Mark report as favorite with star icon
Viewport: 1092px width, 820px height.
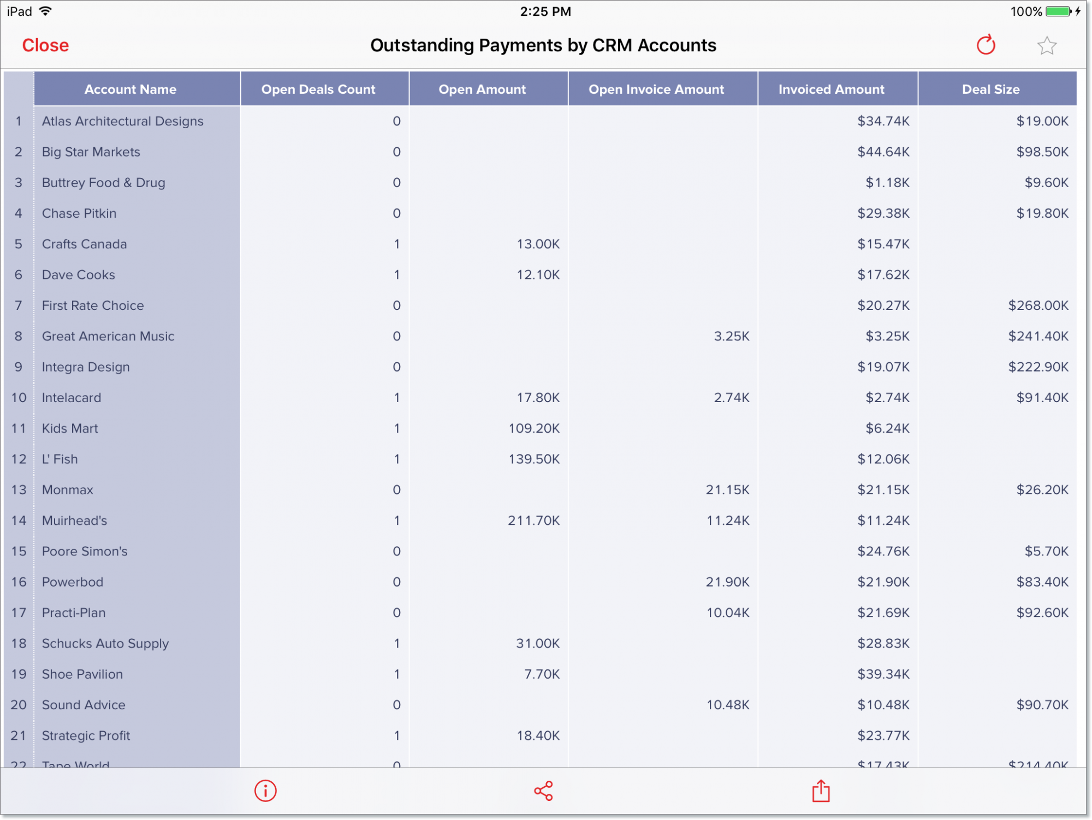coord(1047,46)
